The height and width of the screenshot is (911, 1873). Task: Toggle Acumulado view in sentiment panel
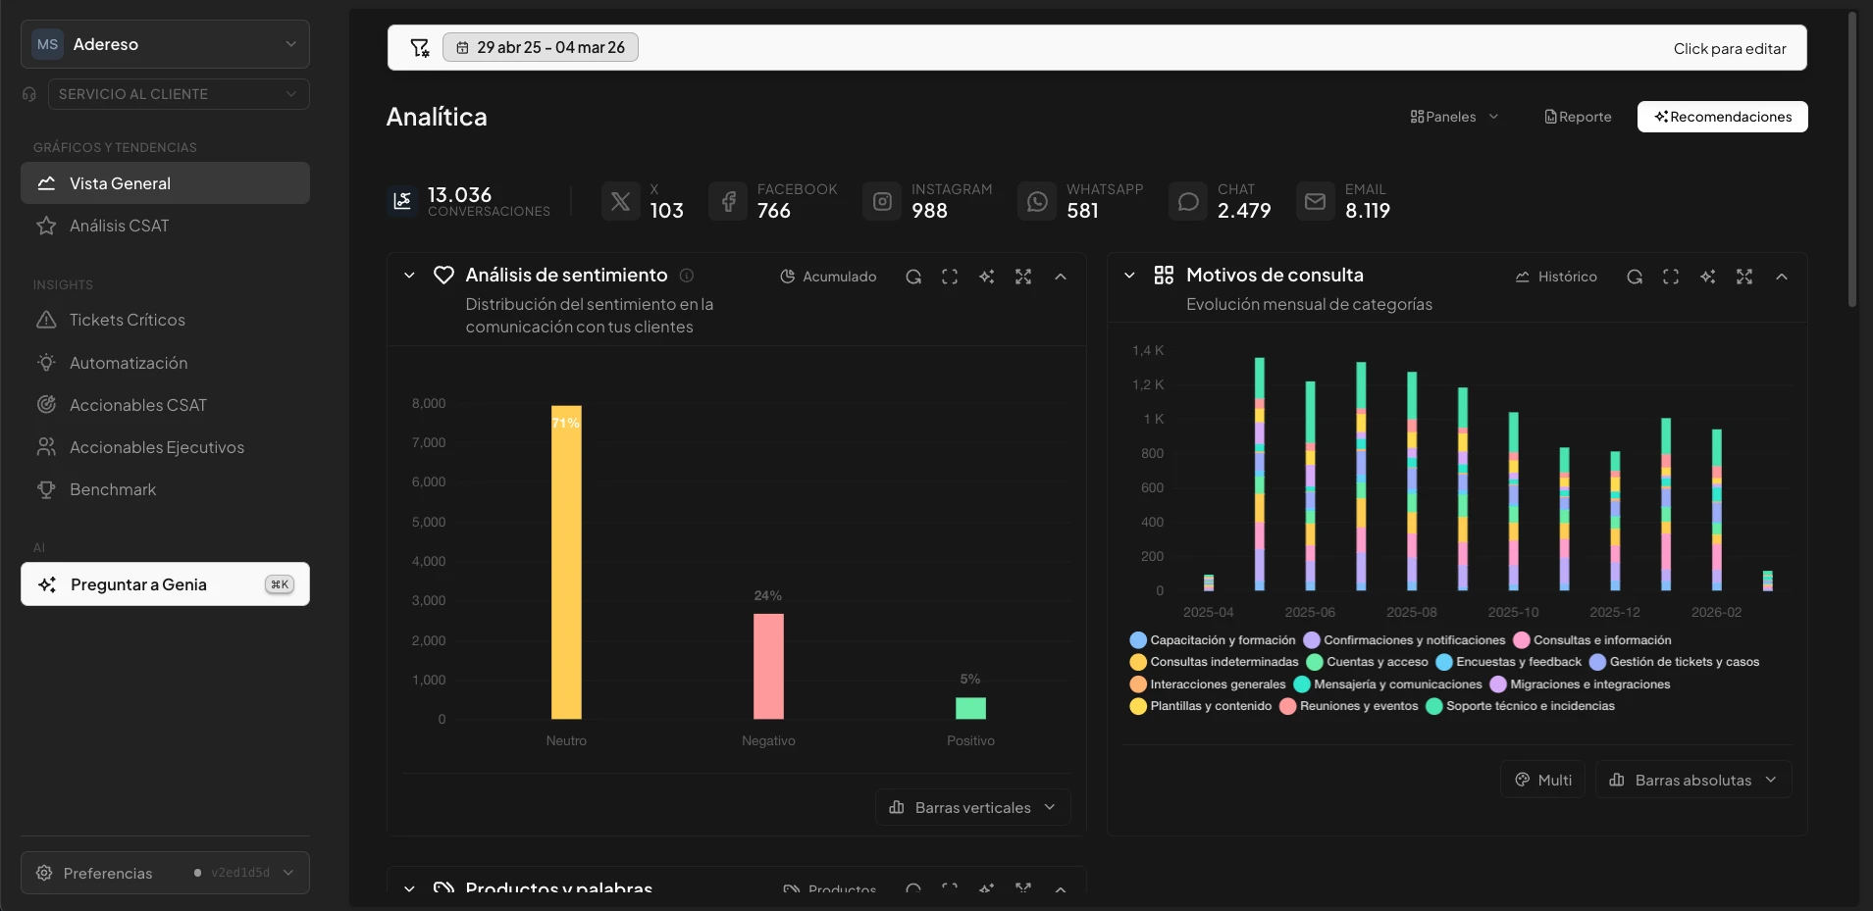(x=828, y=277)
